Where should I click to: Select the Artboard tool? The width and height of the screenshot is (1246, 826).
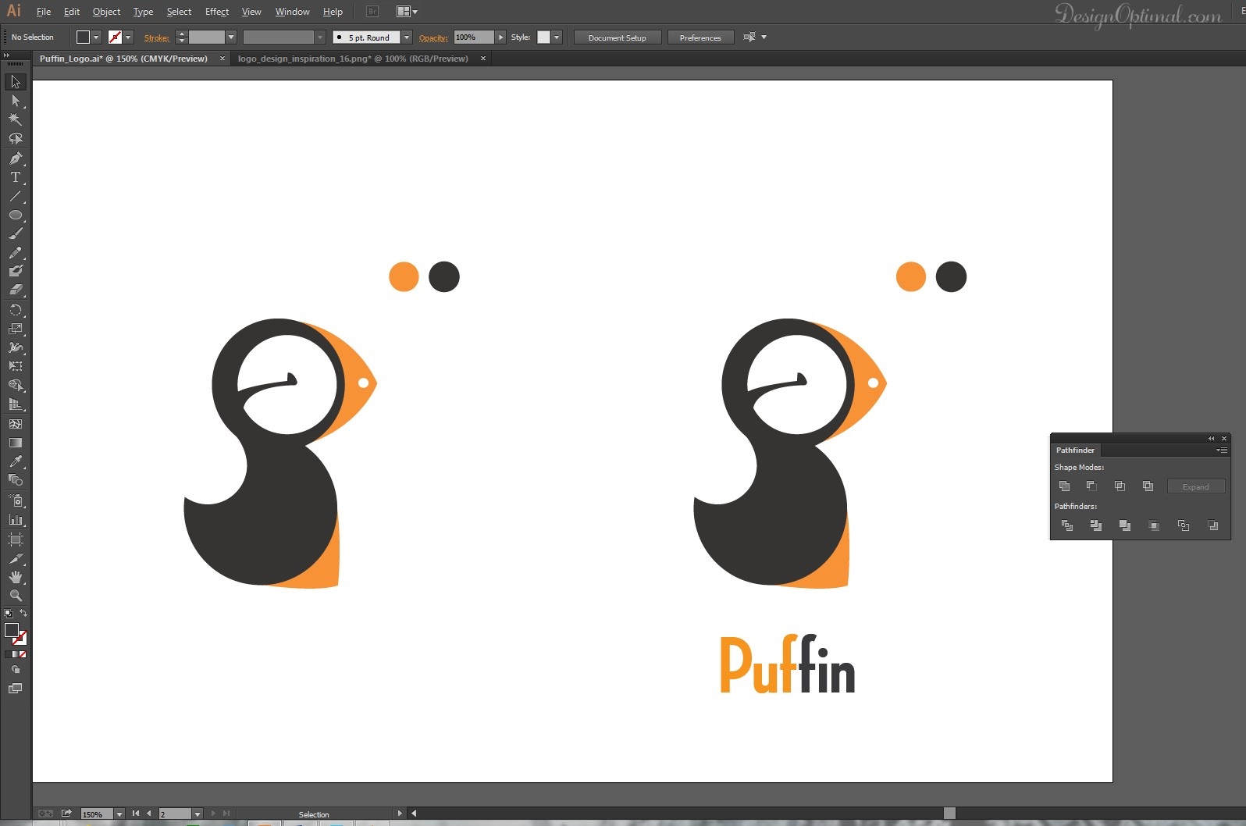pyautogui.click(x=15, y=539)
